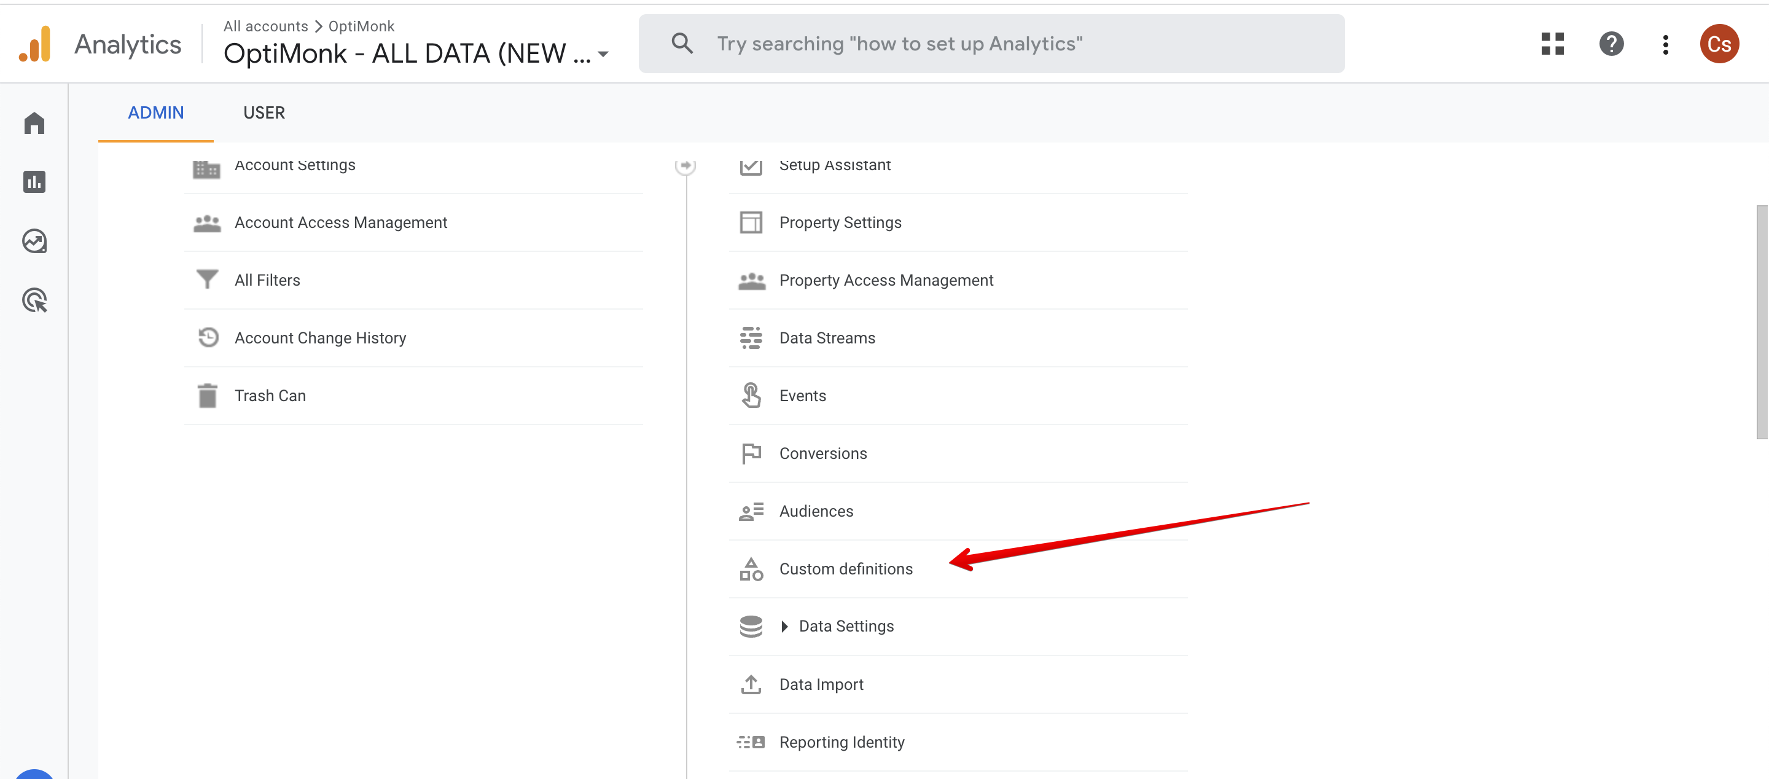Click the Analytics search input field
This screenshot has height=779, width=1769.
(x=991, y=43)
